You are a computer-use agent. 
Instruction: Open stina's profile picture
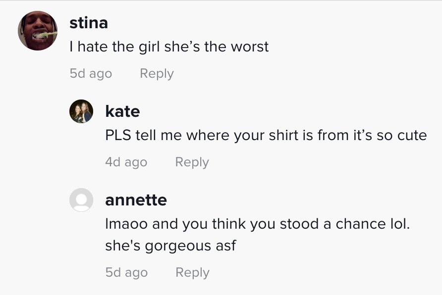pyautogui.click(x=38, y=31)
